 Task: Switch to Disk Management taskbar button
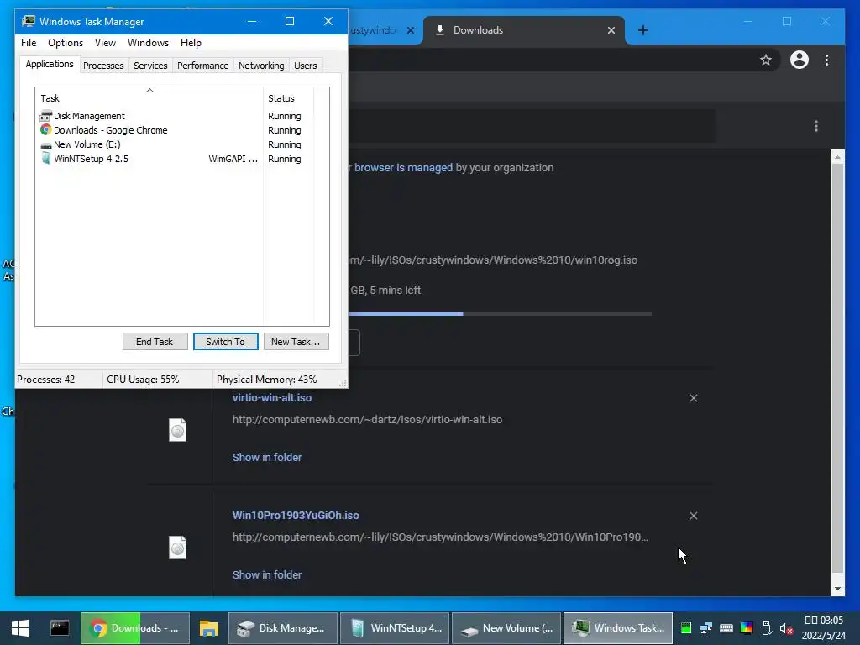(x=283, y=628)
